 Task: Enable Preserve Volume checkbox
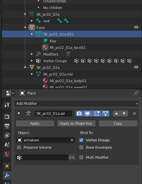(x=19, y=147)
